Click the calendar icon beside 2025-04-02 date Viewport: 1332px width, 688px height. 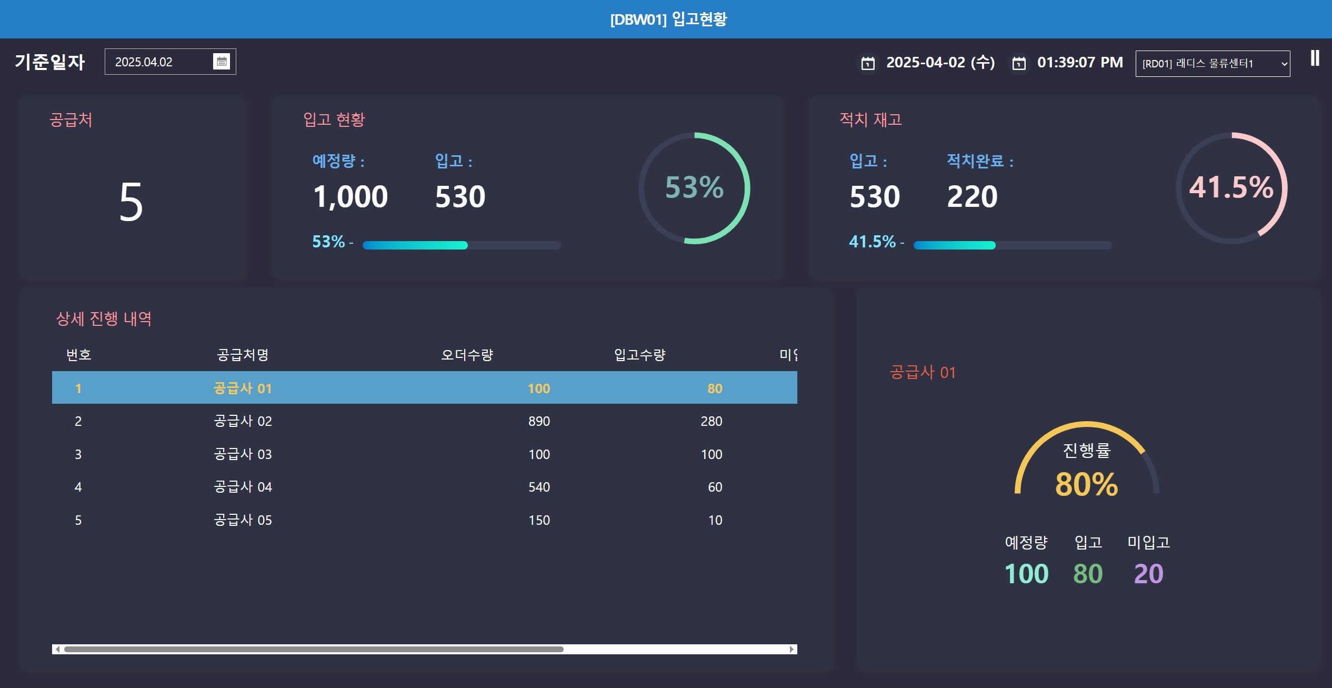868,63
